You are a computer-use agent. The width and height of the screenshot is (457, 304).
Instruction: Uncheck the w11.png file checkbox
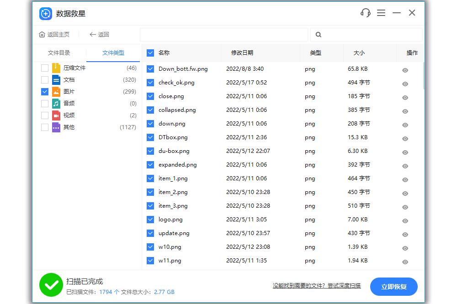[x=150, y=260]
